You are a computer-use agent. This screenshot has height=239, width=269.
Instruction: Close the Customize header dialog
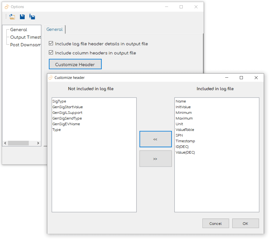click(256, 78)
